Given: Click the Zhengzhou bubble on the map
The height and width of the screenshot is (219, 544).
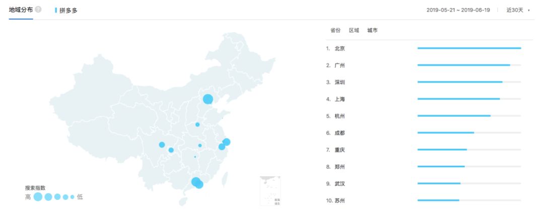Looking at the screenshot, I should coord(197,125).
